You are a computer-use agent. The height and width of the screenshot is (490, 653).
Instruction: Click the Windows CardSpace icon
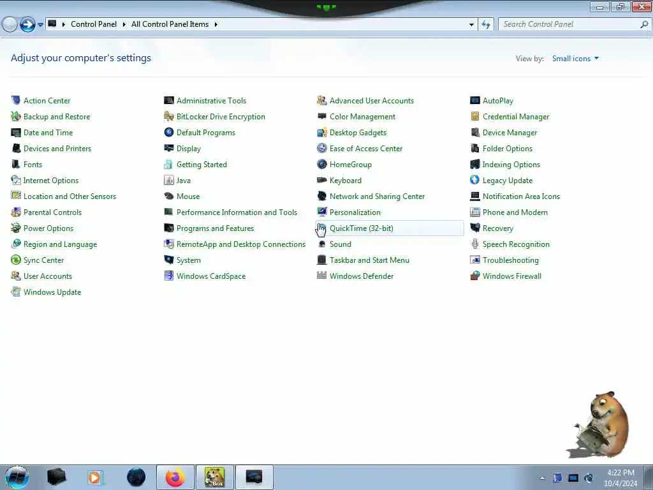click(168, 276)
